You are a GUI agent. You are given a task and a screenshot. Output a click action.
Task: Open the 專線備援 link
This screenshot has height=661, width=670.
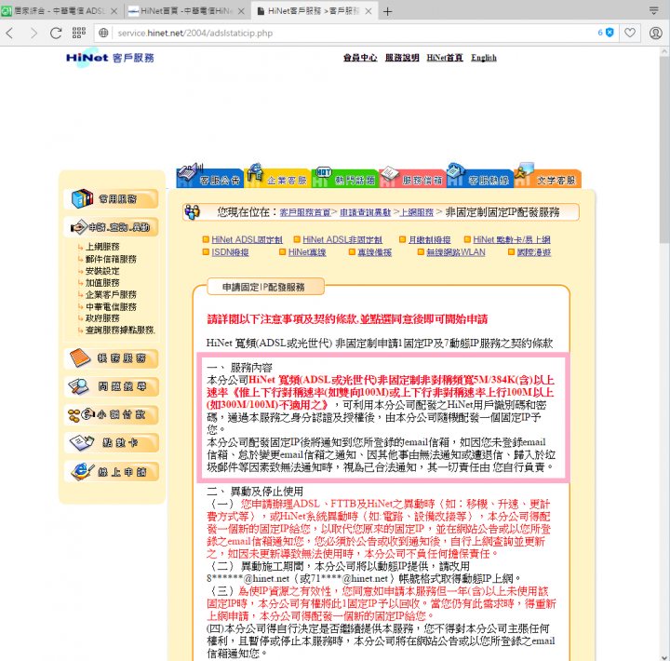(x=374, y=252)
